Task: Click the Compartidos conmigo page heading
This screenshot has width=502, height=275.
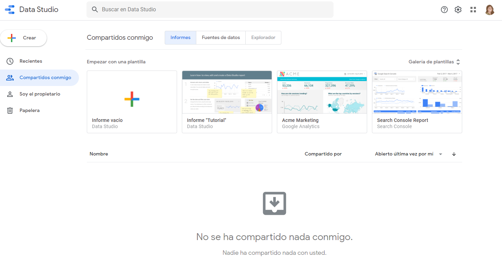Action: pos(120,38)
